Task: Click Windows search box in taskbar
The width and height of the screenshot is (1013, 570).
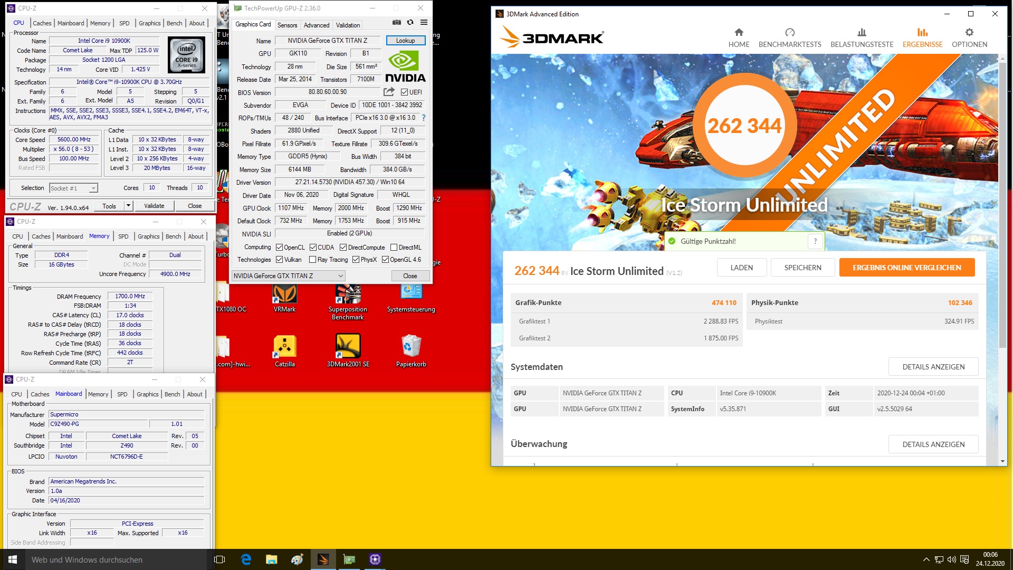Action: point(117,559)
